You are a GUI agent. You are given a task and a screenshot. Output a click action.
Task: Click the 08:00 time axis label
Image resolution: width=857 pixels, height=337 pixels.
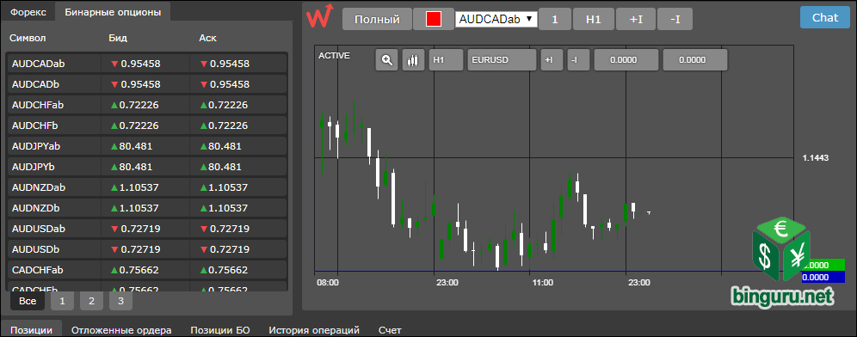click(328, 282)
